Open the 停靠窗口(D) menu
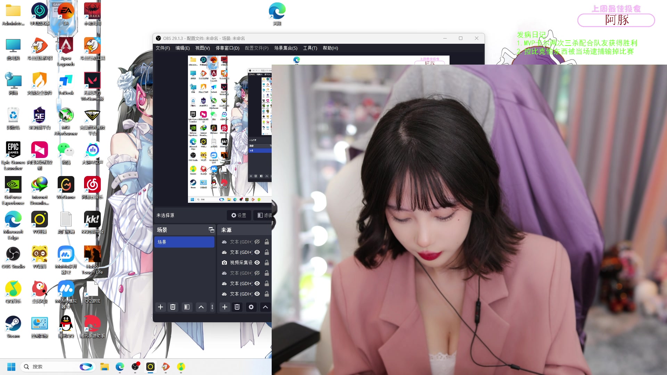667x375 pixels. click(x=228, y=48)
